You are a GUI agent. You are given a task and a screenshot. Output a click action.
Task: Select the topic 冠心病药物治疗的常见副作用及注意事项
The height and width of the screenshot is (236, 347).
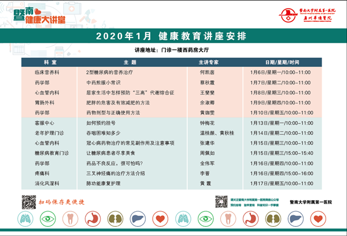pos(130,143)
